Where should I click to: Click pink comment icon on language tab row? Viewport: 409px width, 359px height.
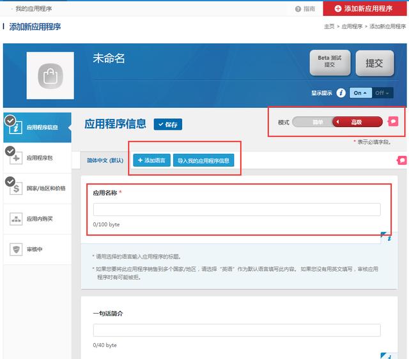pos(402,160)
